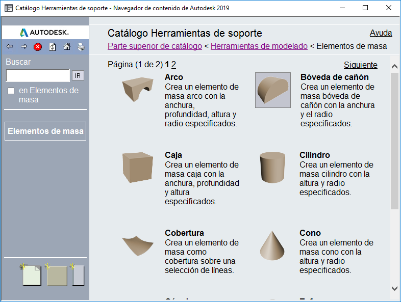
Task: Select the Cilindro cylinder thumbnail
Action: point(272,168)
